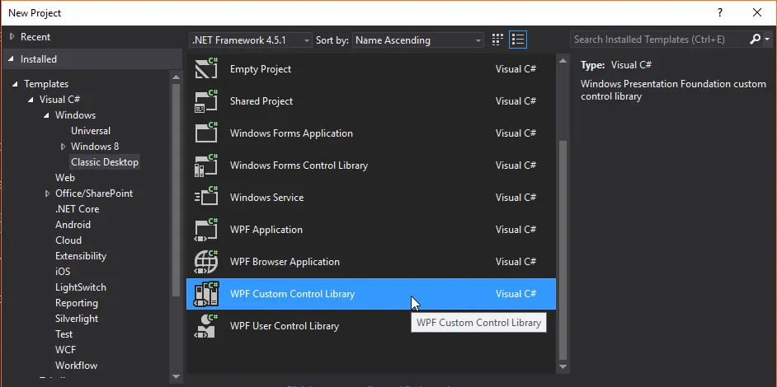The image size is (777, 387).
Task: Click the template list scroll-down arrow
Action: (563, 366)
